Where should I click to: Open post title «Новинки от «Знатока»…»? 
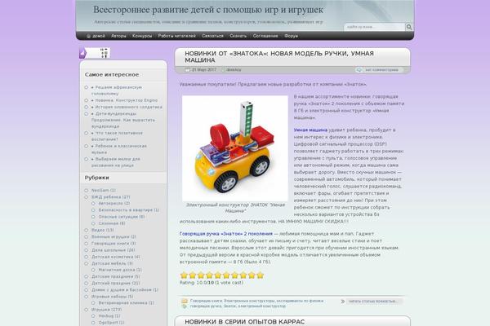279,57
